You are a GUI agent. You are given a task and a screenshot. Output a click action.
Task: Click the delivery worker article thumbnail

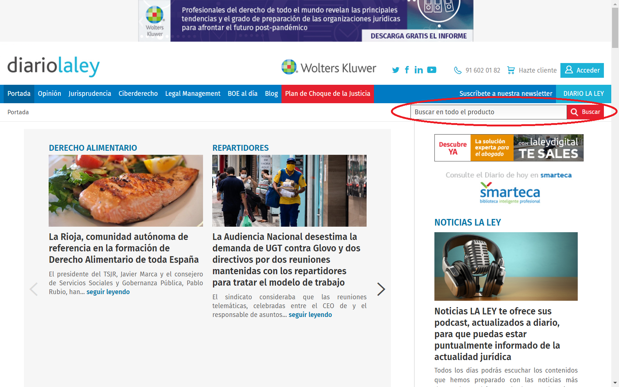(x=289, y=191)
